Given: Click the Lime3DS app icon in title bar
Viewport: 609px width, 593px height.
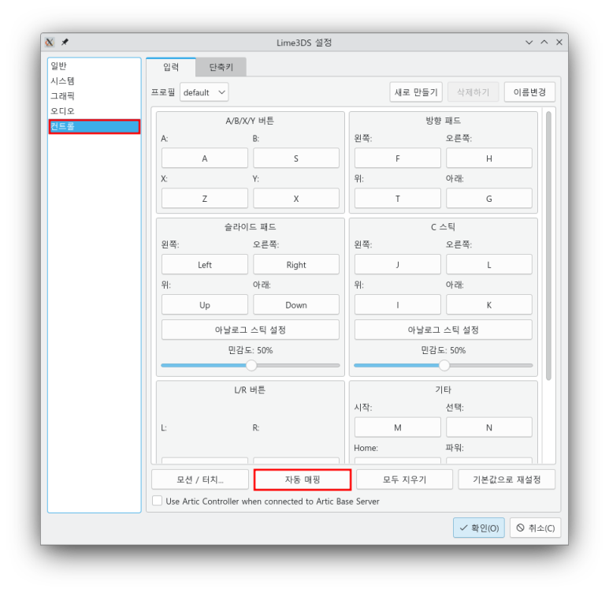Looking at the screenshot, I should click(50, 42).
